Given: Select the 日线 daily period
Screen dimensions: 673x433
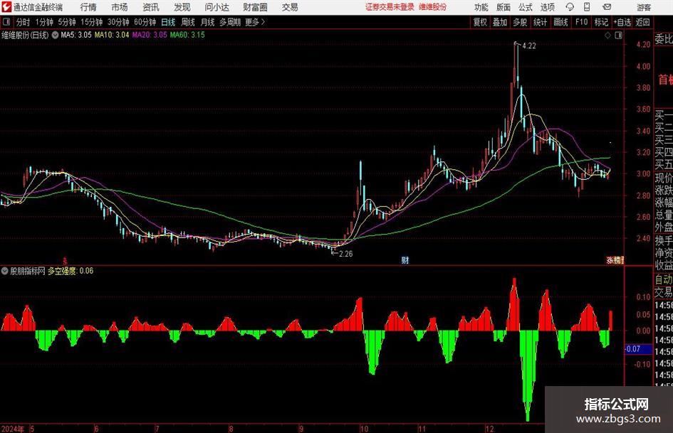Looking at the screenshot, I should pyautogui.click(x=168, y=22).
